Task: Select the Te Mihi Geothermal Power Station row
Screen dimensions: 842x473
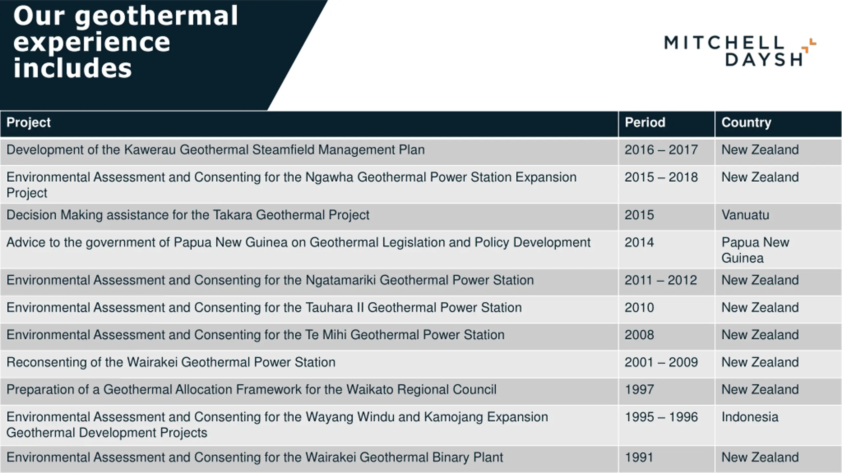Action: tap(255, 335)
